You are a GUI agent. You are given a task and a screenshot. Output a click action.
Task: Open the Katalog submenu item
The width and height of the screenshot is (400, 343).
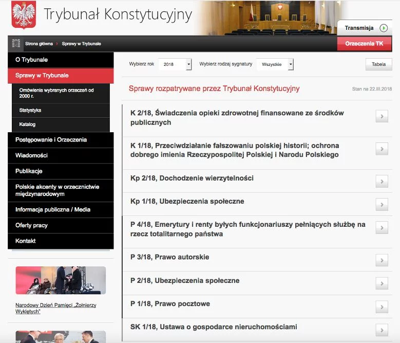click(61, 124)
